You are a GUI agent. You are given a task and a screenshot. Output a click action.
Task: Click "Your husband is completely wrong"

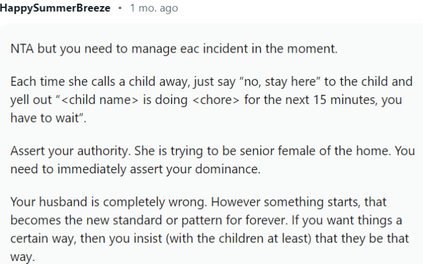tap(108, 202)
